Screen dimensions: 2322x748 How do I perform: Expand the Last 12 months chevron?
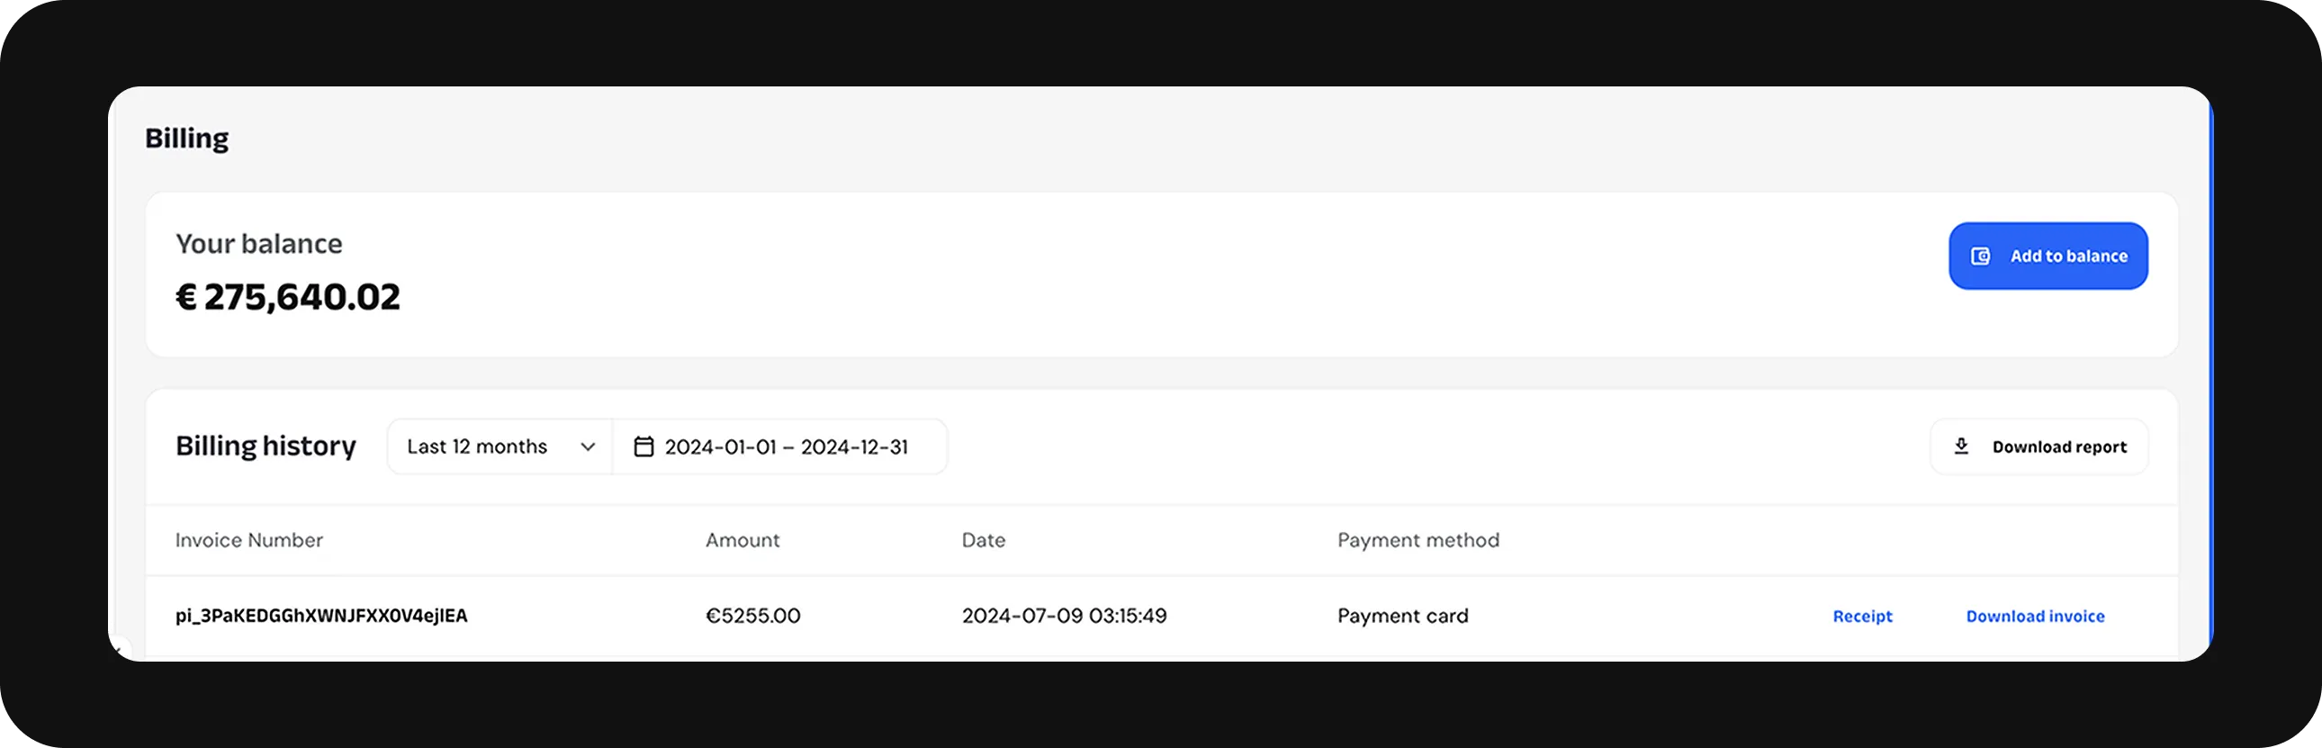(588, 447)
